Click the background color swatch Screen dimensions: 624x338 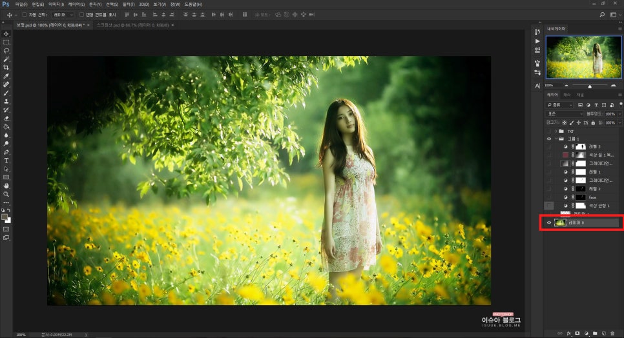pyautogui.click(x=8, y=221)
